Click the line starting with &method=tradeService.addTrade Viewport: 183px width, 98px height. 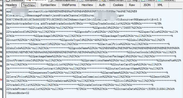pyautogui.click(x=84, y=24)
